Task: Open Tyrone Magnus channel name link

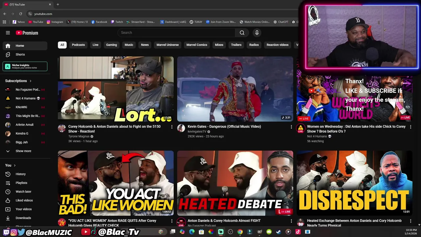Action: (x=79, y=136)
